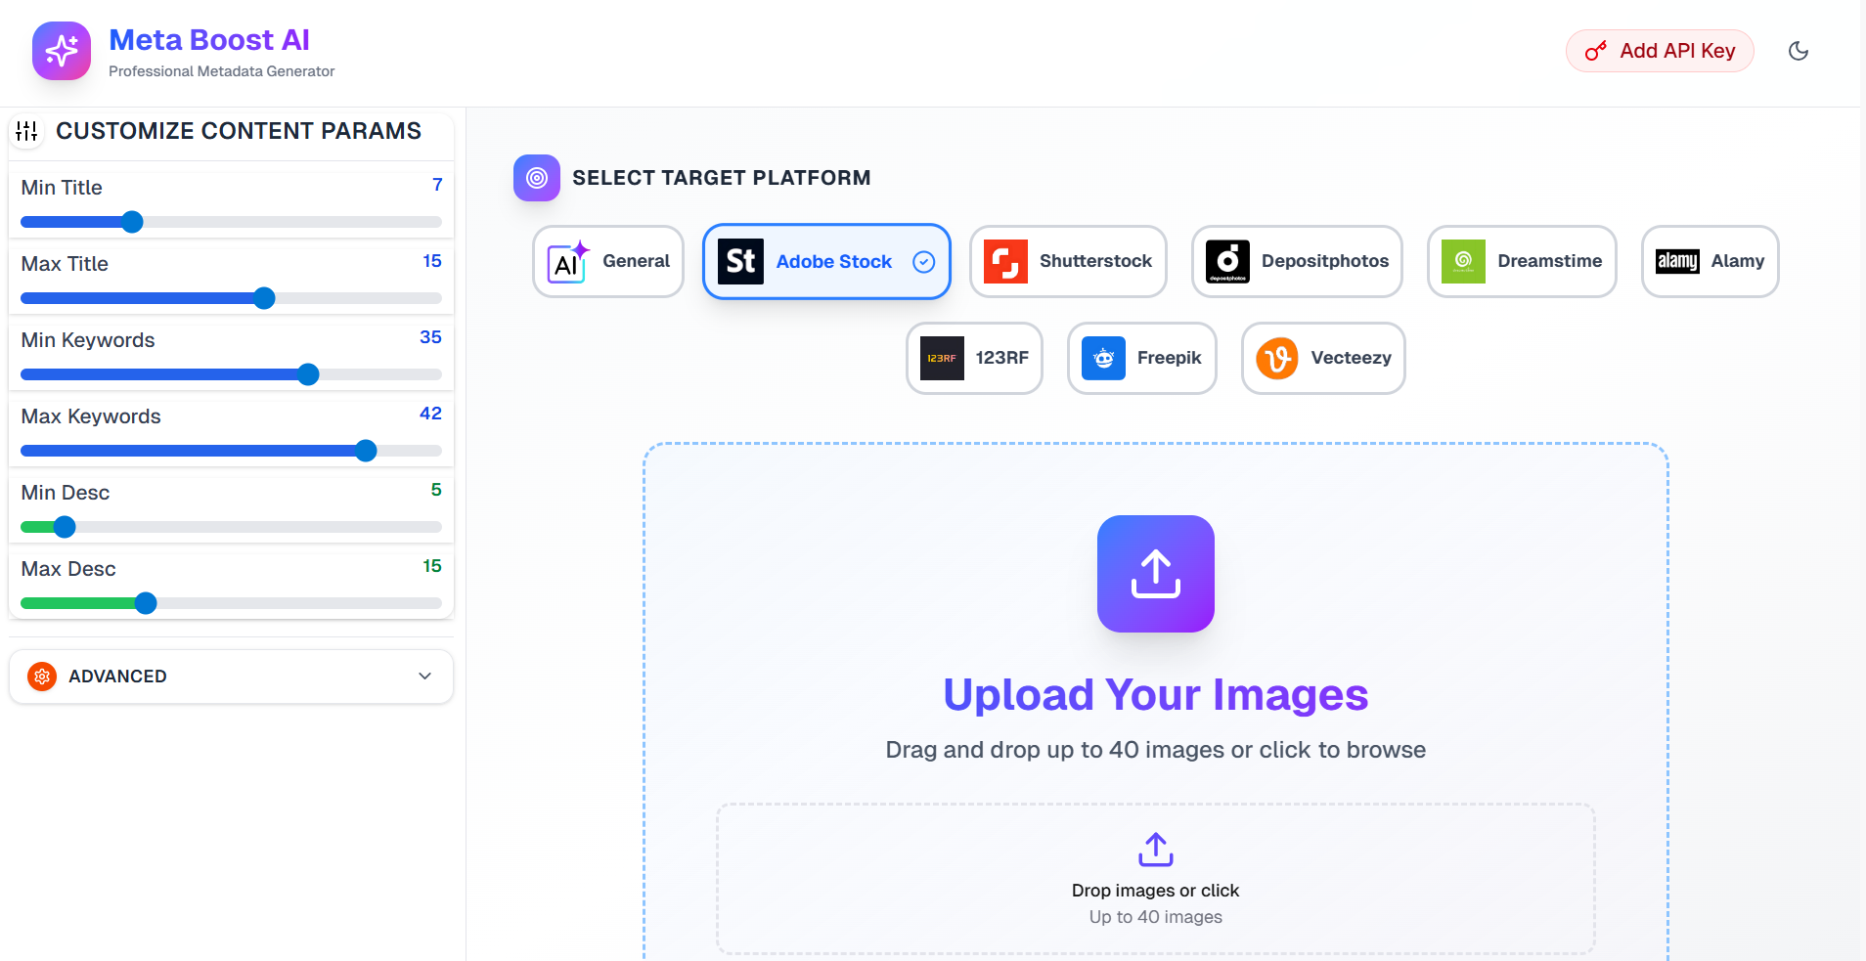Select the General platform
The height and width of the screenshot is (961, 1866).
point(608,261)
